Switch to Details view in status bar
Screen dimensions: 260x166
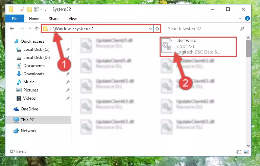[x=239, y=152]
